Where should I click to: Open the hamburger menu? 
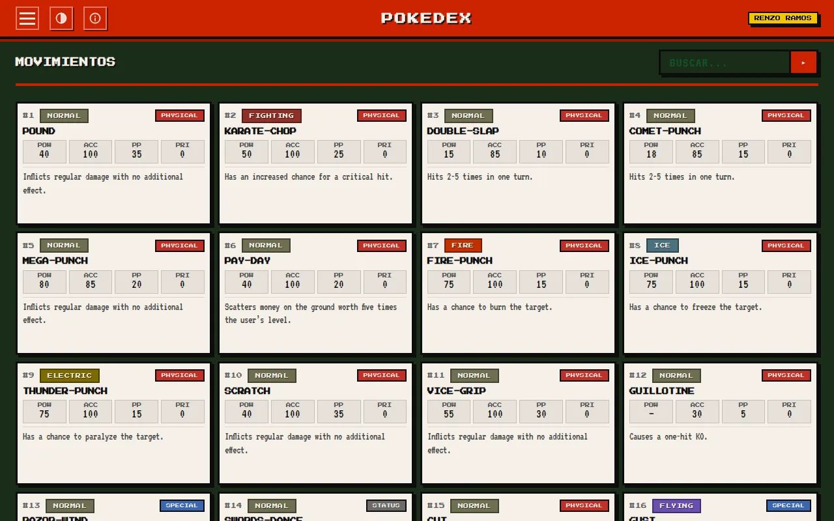27,18
